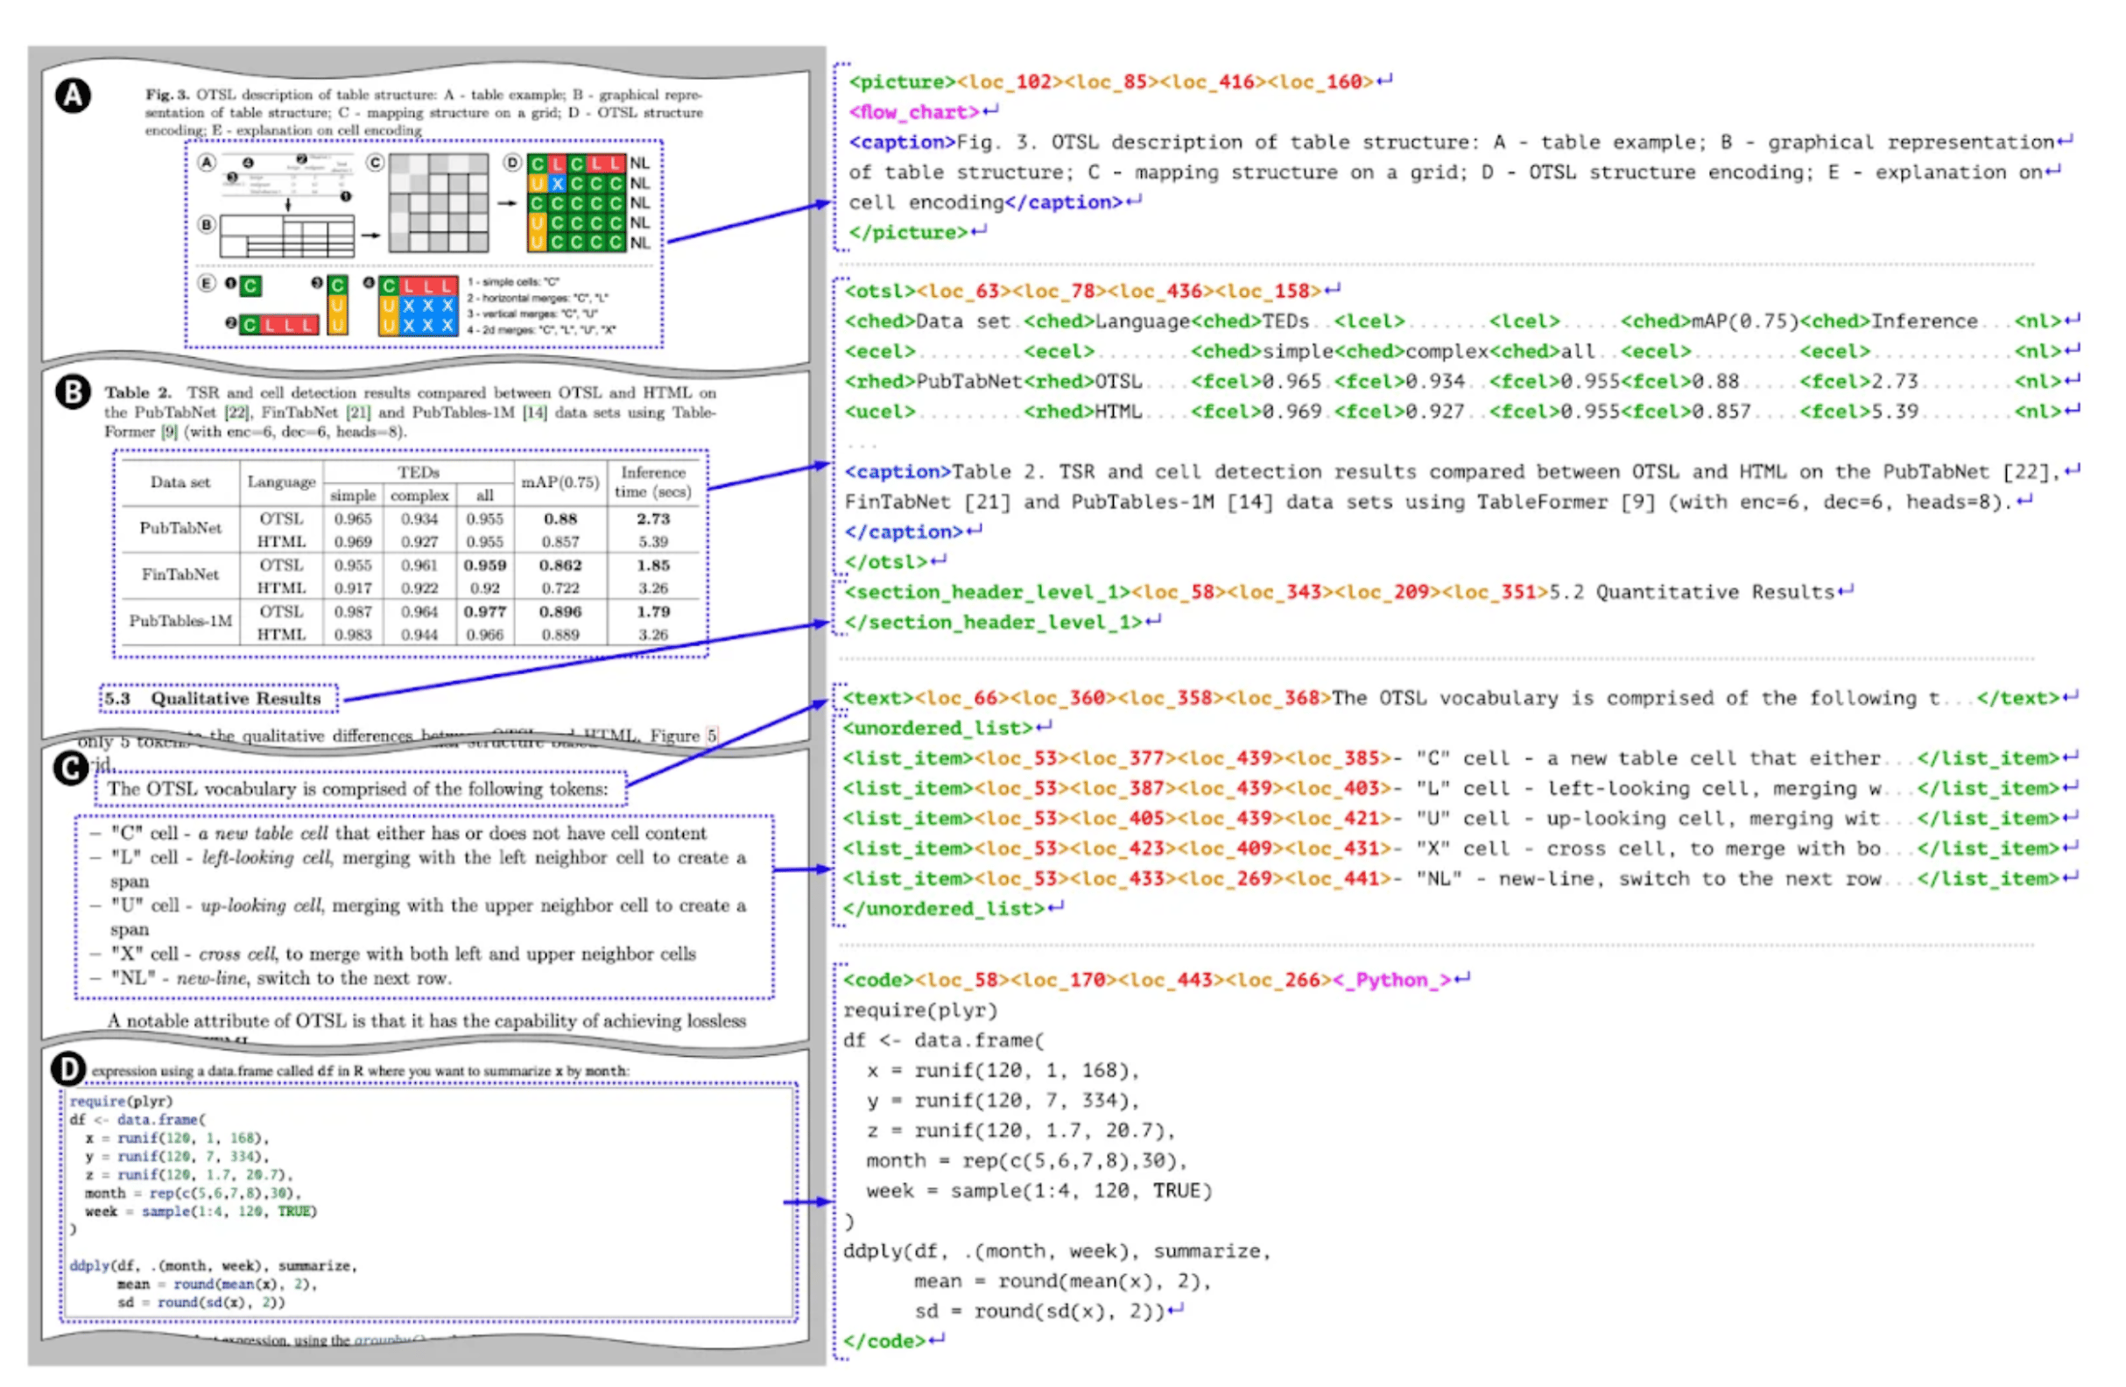Click '<rhed>PubTabNet' in the OTSL output

(933, 382)
